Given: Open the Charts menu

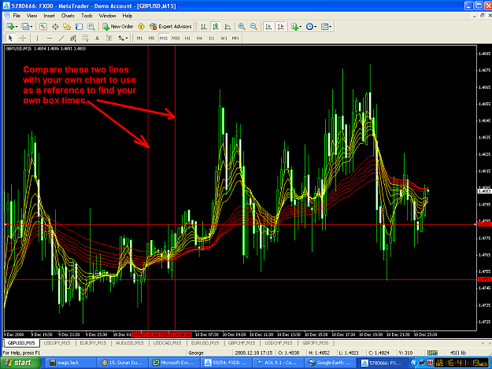Looking at the screenshot, I should [68, 16].
